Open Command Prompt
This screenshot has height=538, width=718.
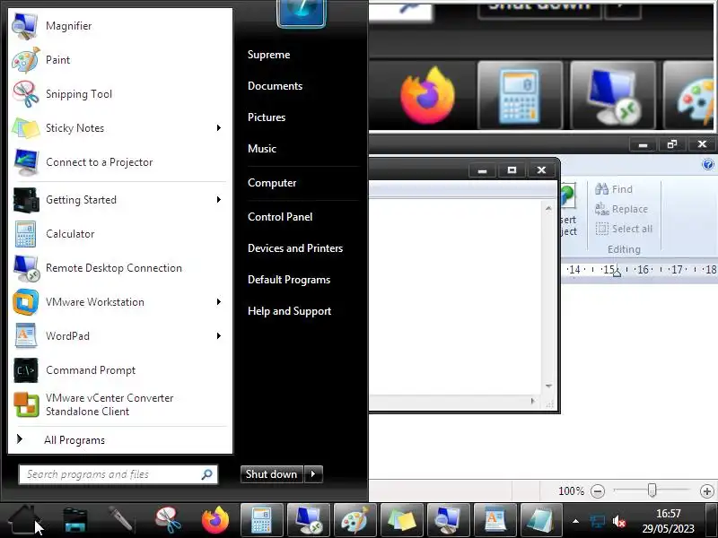(118, 370)
